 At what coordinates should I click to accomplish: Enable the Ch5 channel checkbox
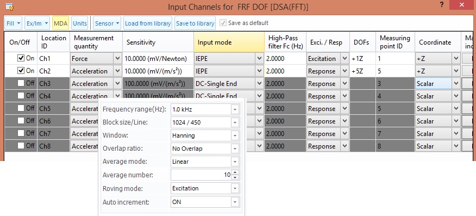[21, 108]
